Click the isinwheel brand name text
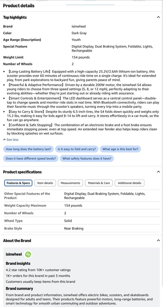 14,254
